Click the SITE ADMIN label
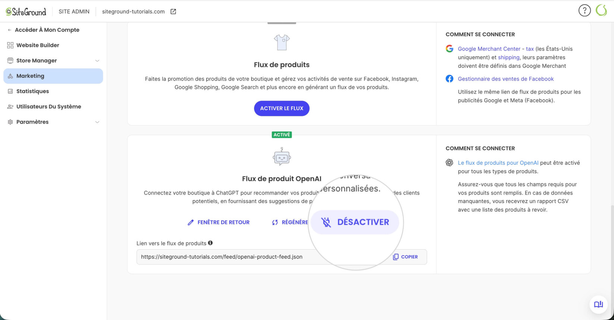Image resolution: width=614 pixels, height=320 pixels. pyautogui.click(x=74, y=12)
